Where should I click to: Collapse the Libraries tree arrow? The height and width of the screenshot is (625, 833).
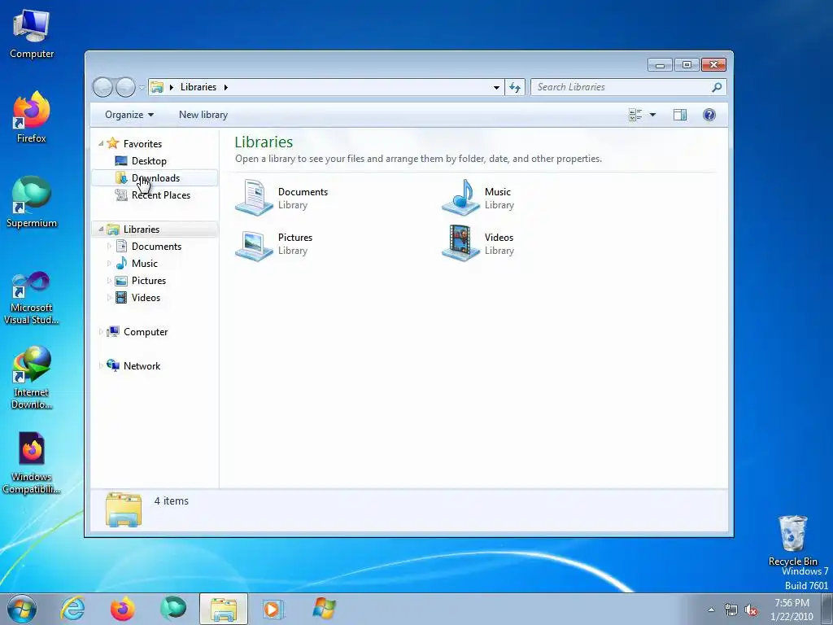pos(101,229)
